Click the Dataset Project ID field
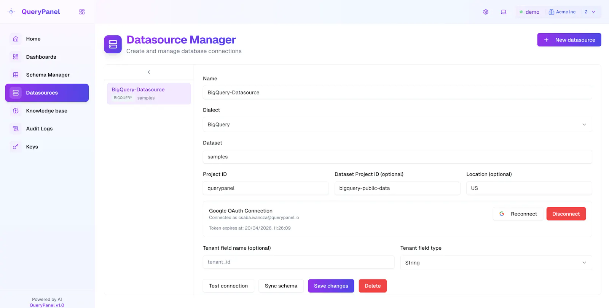The height and width of the screenshot is (308, 609). (x=397, y=188)
